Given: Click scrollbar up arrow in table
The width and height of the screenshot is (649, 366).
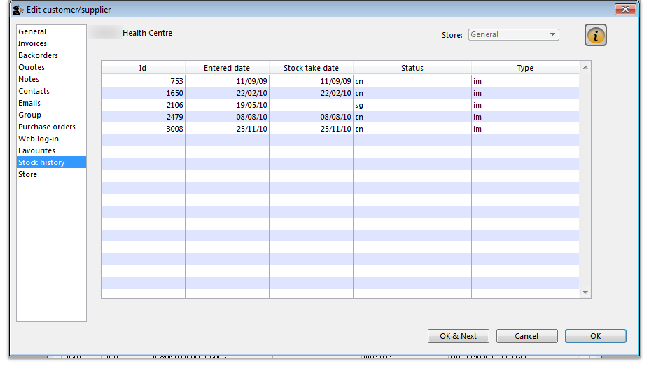Looking at the screenshot, I should 585,68.
